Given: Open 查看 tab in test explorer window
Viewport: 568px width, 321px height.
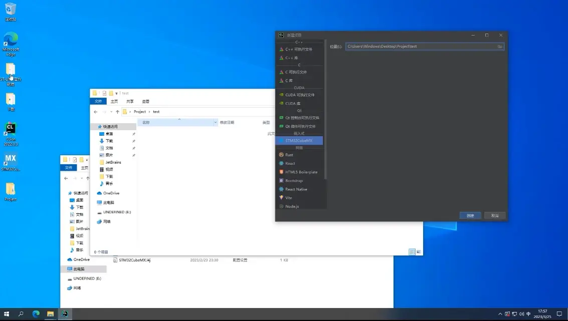Looking at the screenshot, I should click(x=145, y=101).
